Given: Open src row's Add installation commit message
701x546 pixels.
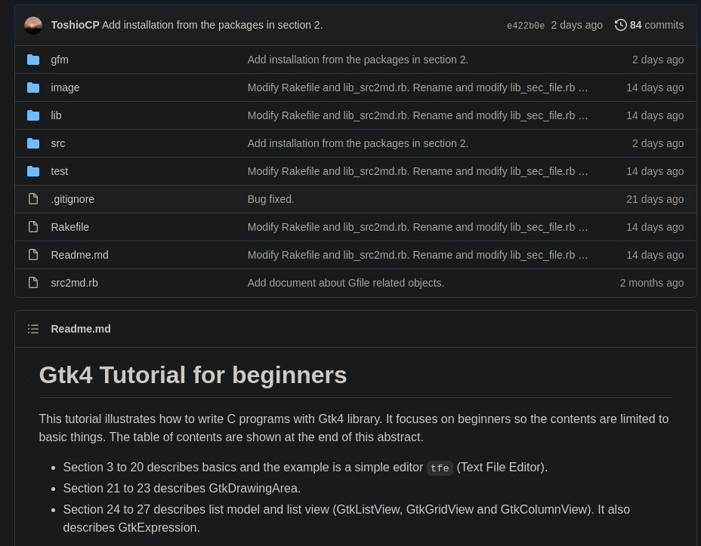Looking at the screenshot, I should click(x=357, y=143).
